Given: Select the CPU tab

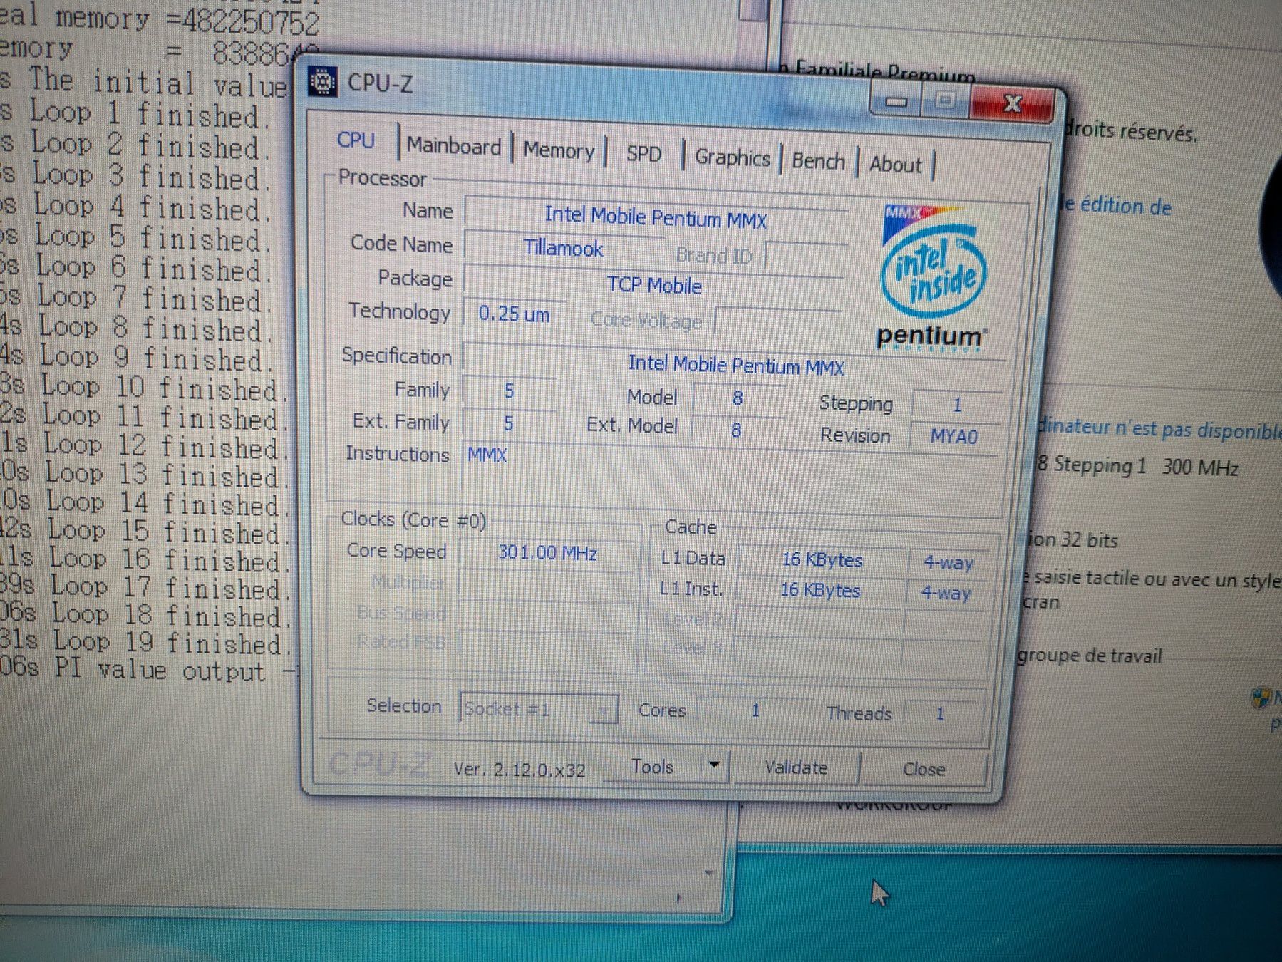Looking at the screenshot, I should click(356, 140).
